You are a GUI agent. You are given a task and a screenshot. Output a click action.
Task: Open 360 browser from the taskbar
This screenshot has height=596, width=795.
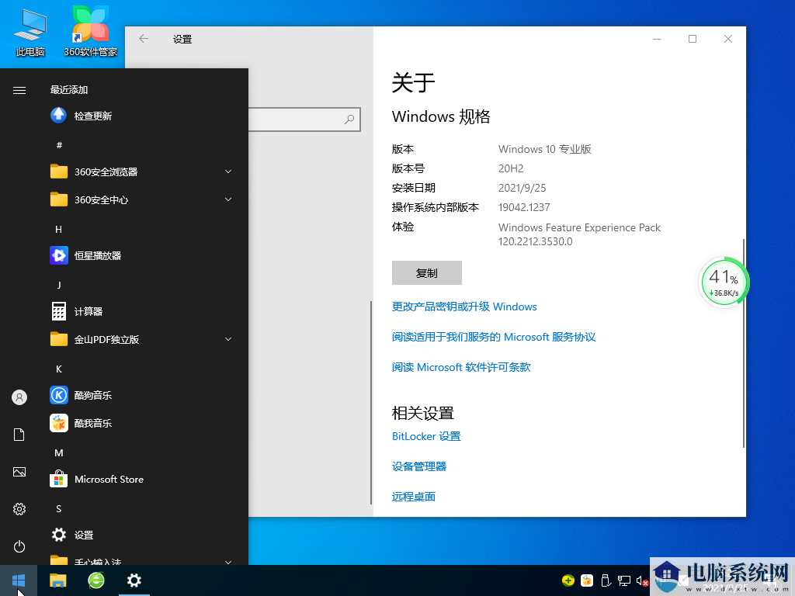click(95, 580)
